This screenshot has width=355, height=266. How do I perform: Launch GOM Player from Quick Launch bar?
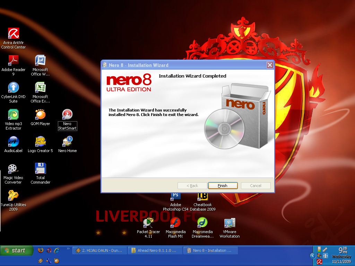pos(57,261)
